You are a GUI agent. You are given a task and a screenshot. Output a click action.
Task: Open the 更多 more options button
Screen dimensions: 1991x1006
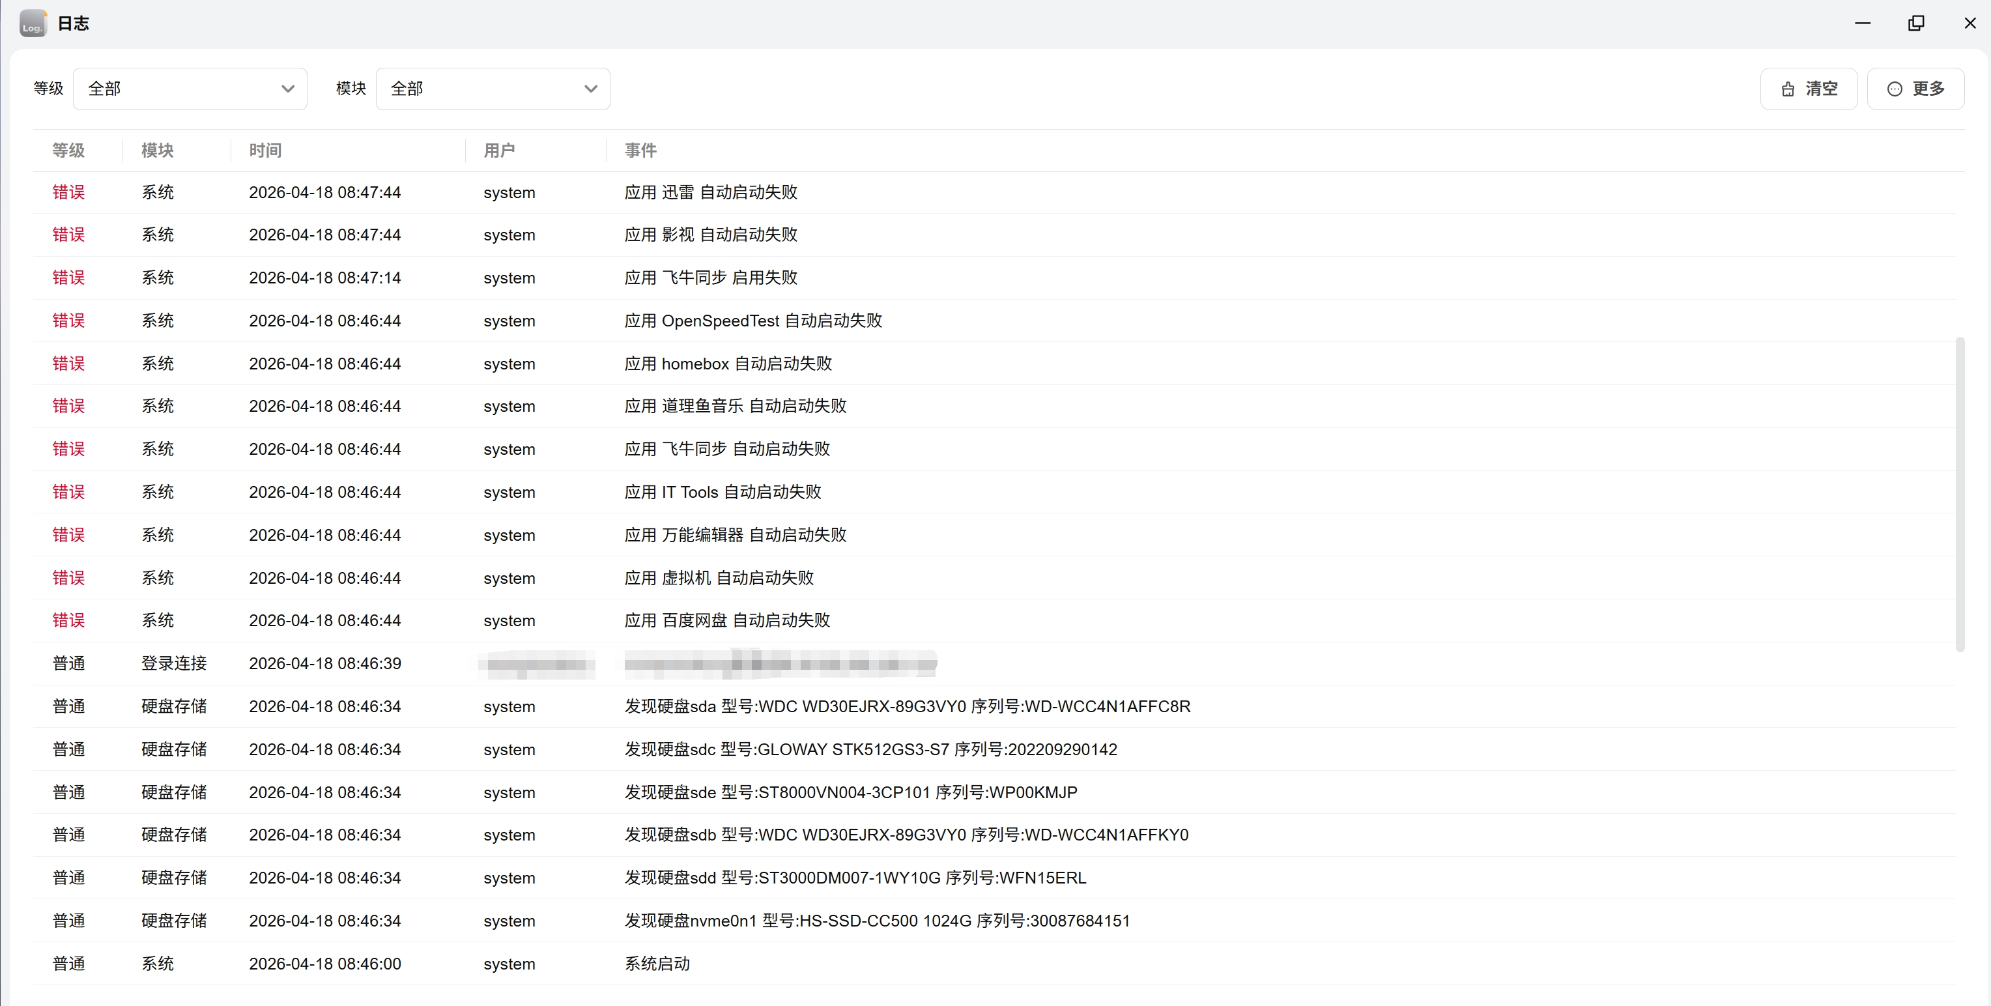[x=1915, y=89]
